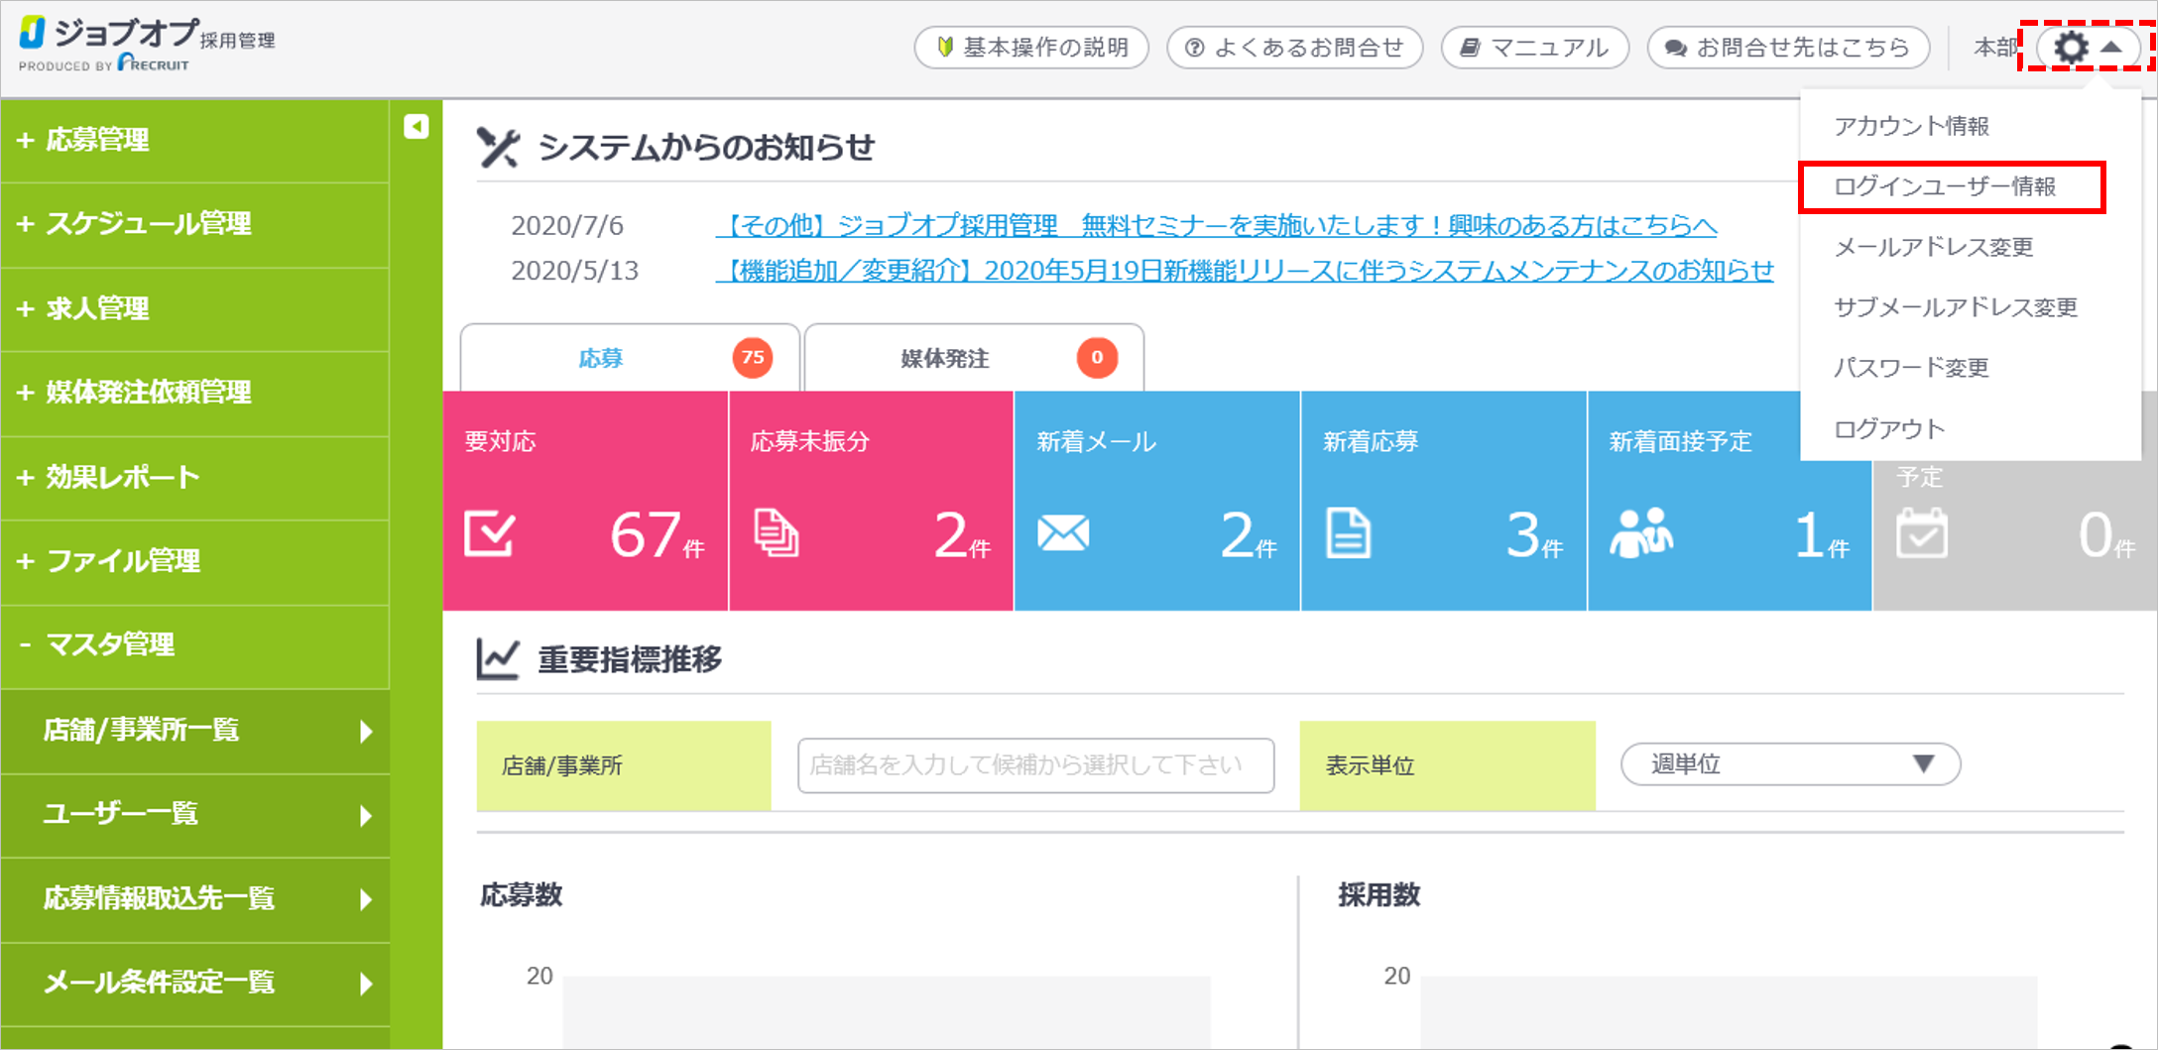The image size is (2158, 1050).
Task: Collapse the マスタ管理 sidebar section
Action: [x=109, y=644]
